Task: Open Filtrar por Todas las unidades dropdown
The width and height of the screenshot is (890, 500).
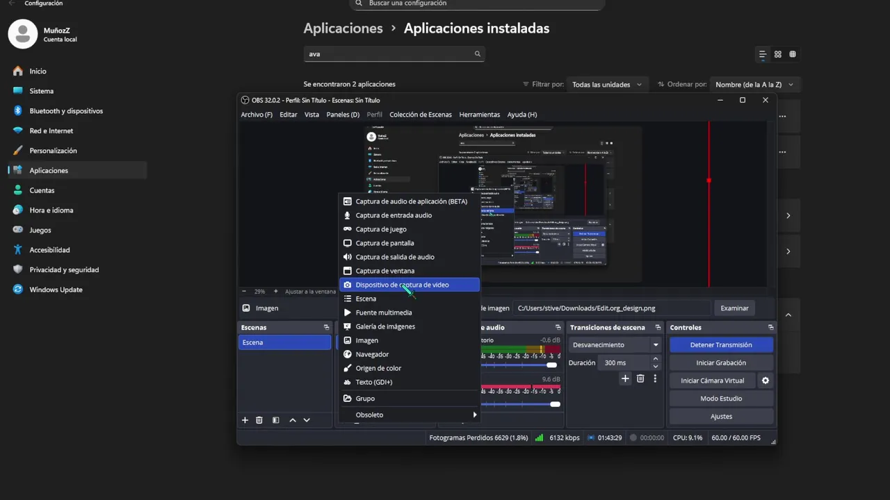Action: pos(608,85)
